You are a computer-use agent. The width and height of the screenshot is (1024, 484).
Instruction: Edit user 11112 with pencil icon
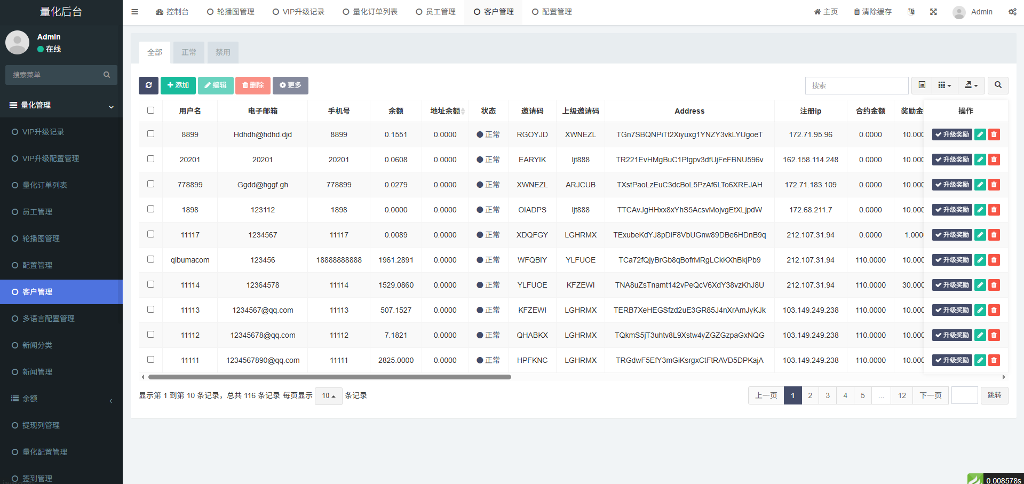point(980,335)
